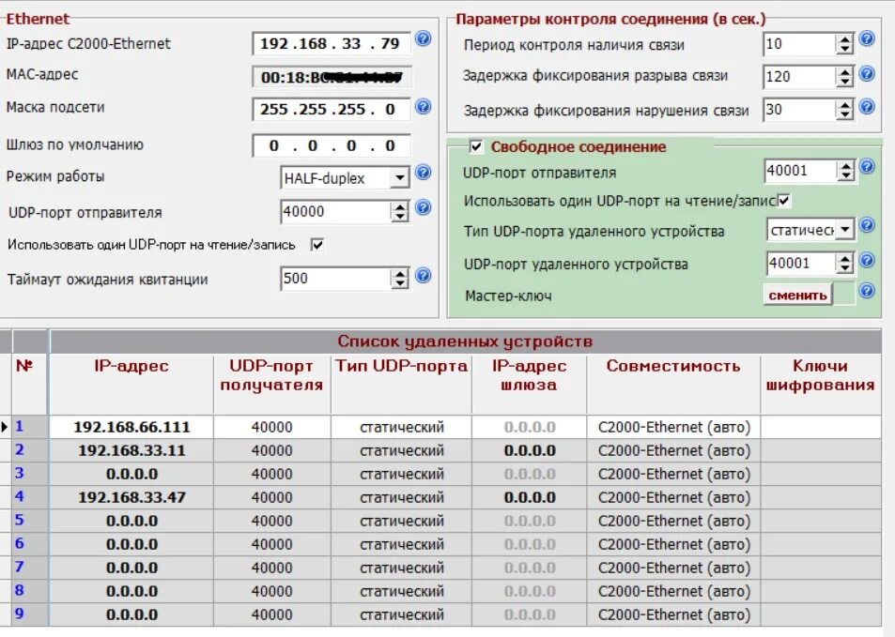Open help icon for Задержка фиксирования нарушения связи
Viewport: 895px width, 637px height.
[867, 107]
